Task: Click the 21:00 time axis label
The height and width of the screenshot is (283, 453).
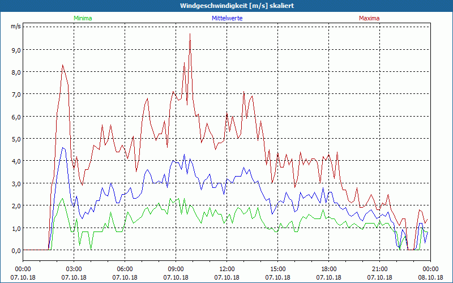Action: 379,269
